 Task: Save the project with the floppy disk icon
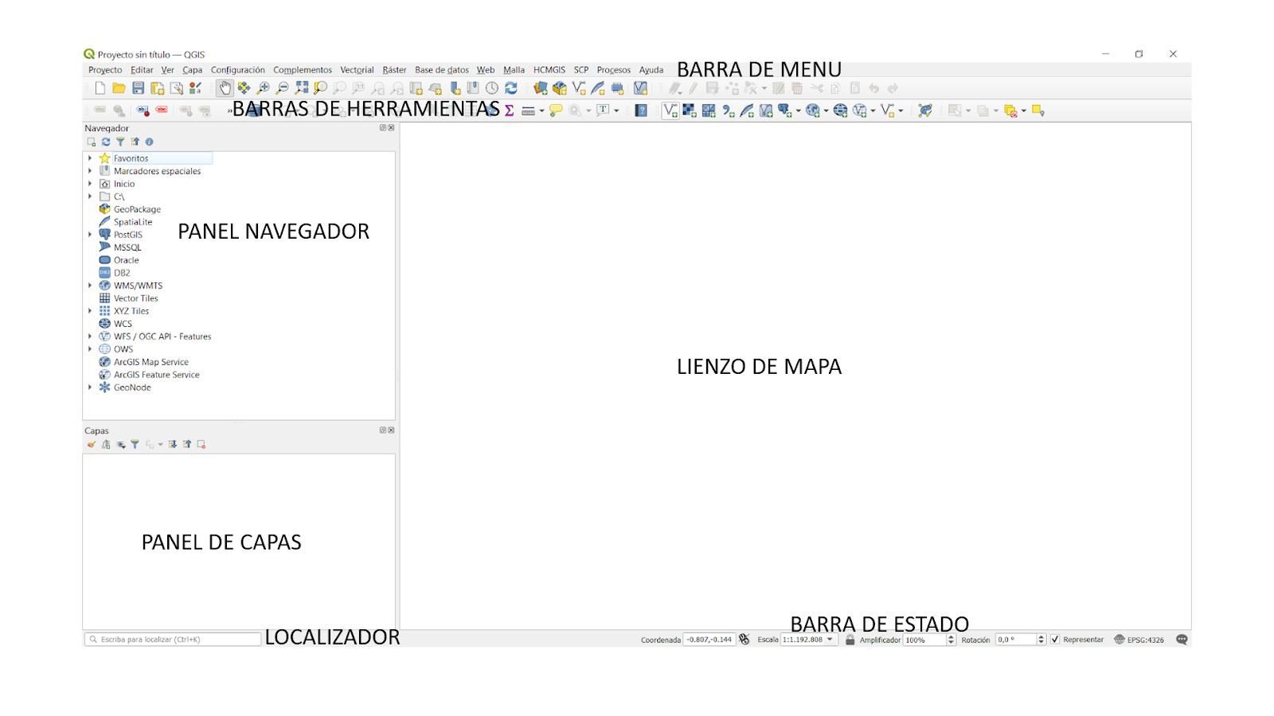click(138, 88)
